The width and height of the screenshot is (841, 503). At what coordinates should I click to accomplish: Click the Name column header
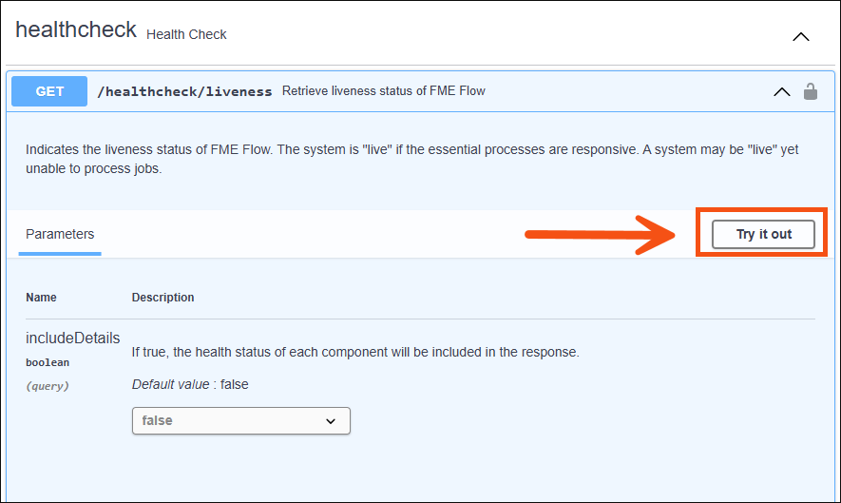pos(41,297)
